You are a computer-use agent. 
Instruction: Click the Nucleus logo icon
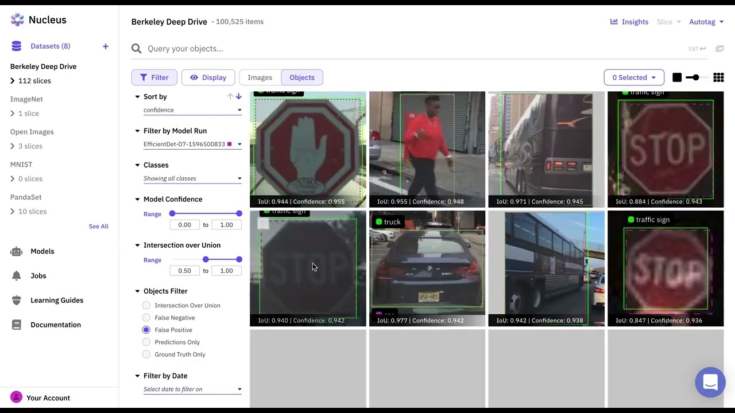pos(17,20)
